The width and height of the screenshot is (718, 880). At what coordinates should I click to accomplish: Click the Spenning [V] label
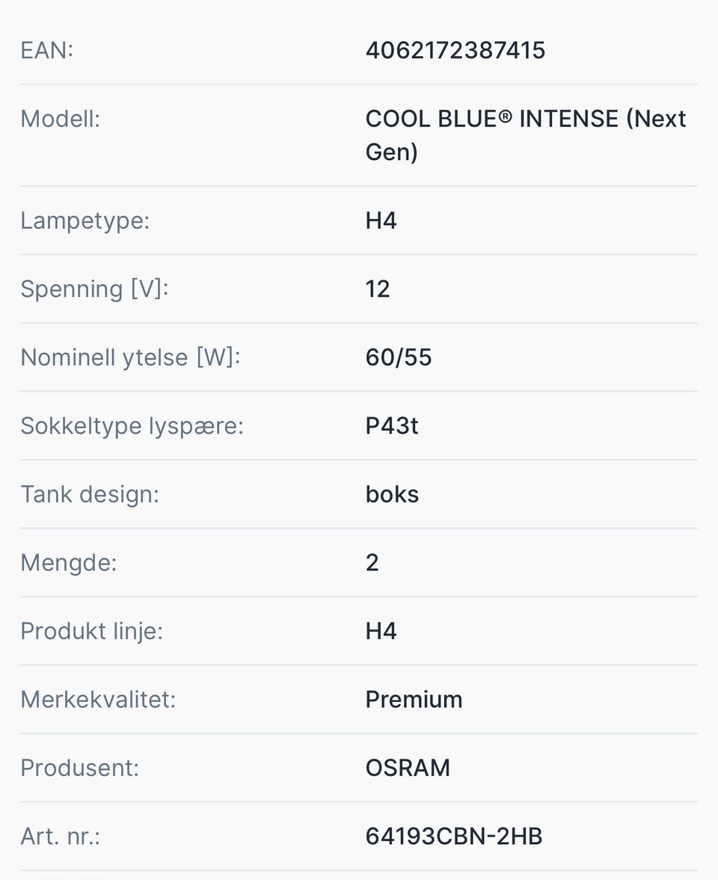coord(95,289)
